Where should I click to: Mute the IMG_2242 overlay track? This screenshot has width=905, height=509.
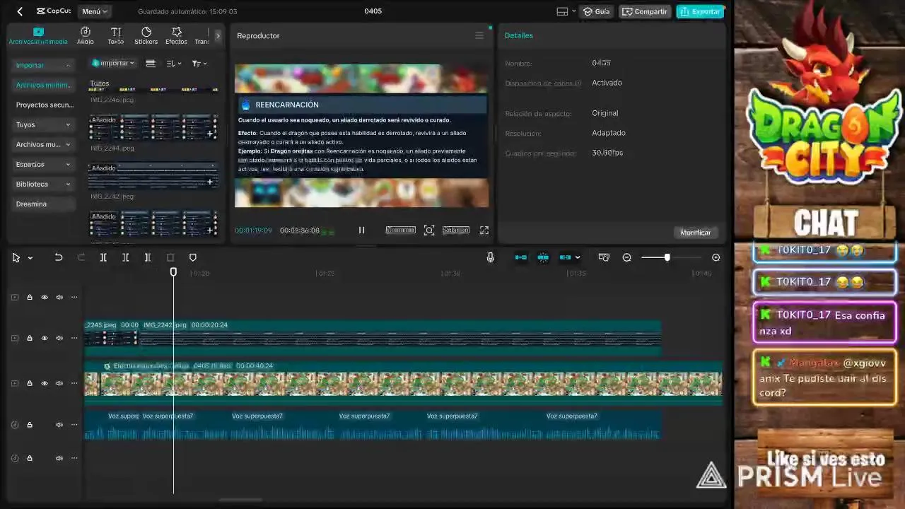(59, 338)
